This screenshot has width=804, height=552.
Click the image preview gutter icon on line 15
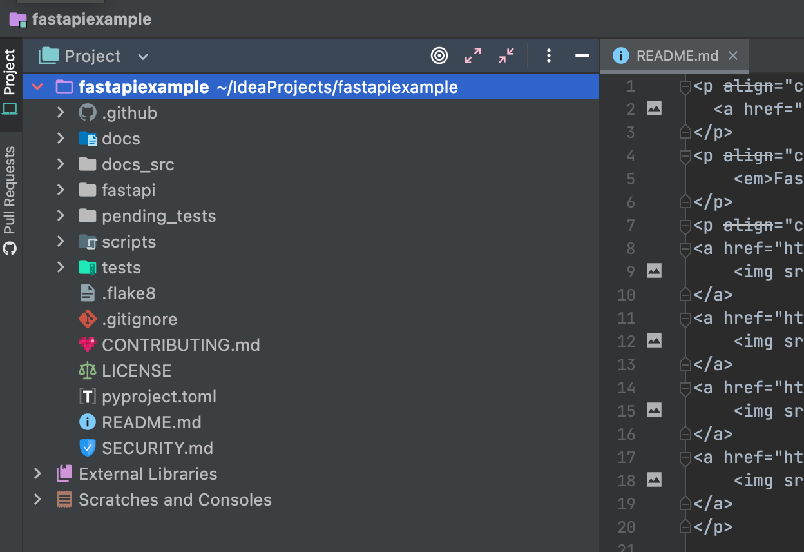click(655, 411)
